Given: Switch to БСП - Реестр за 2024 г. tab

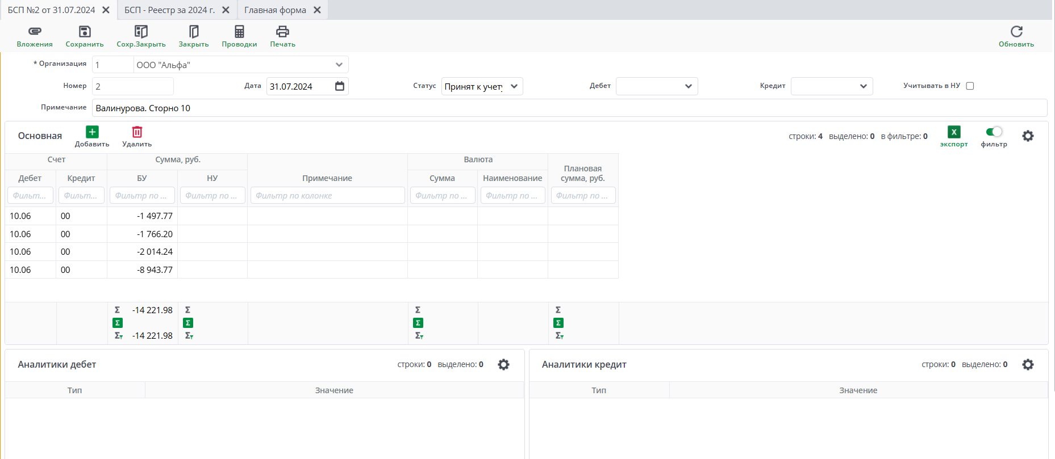Looking at the screenshot, I should pos(169,10).
